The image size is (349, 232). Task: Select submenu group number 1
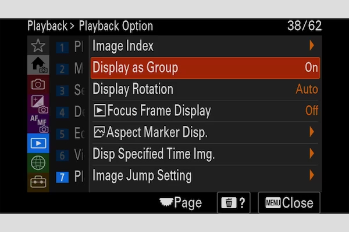click(x=62, y=48)
